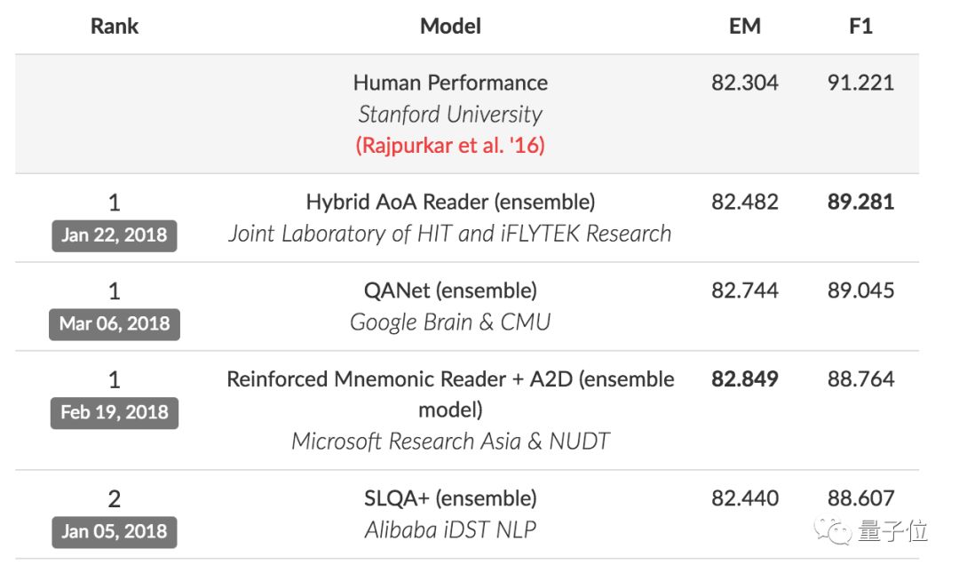Select the Mar 06, 2018 date badge

[x=114, y=323]
